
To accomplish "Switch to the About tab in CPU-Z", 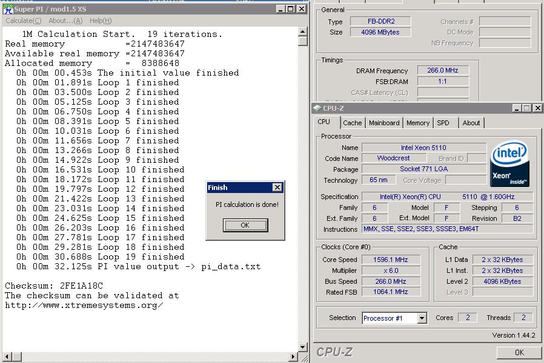I will click(471, 123).
